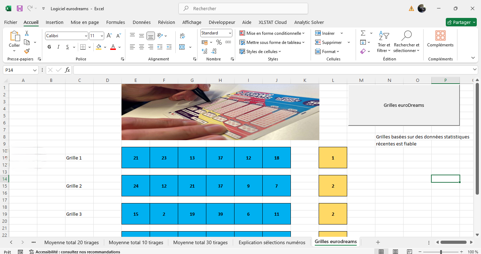Screen dimensions: 481x254
Task: Toggle Italic (I) formatting
Action: pos(58,47)
